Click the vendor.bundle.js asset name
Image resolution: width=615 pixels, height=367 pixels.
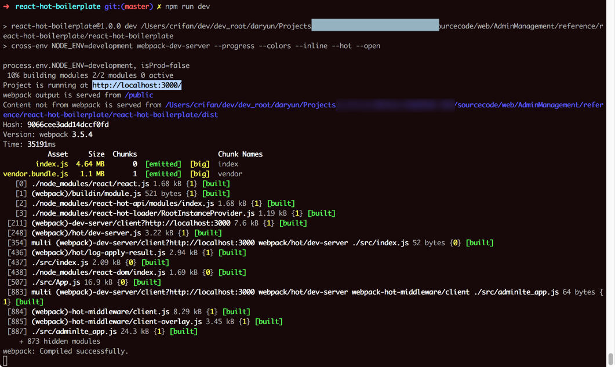click(x=35, y=174)
